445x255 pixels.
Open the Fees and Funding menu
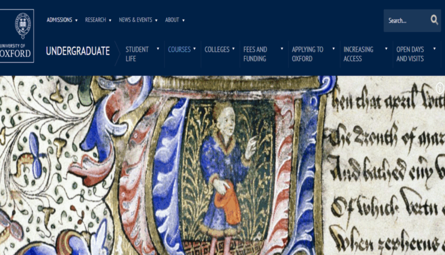click(255, 54)
